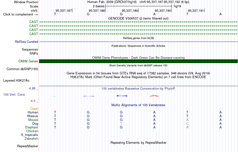The height and width of the screenshot is (152, 238).
Task: Click the hg19 label beside scale bar
Action: 177,6
